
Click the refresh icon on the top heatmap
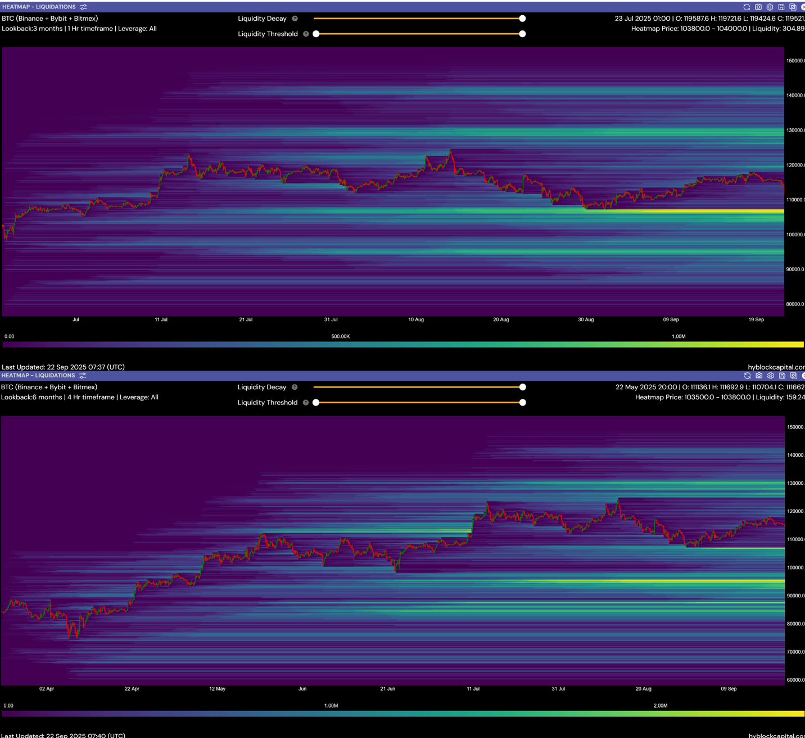click(x=747, y=7)
